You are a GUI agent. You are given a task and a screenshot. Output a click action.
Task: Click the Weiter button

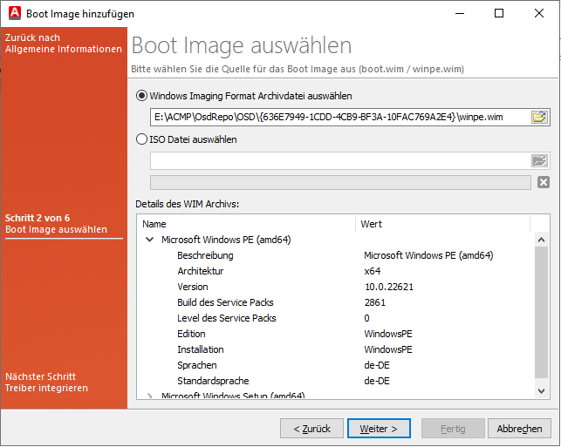coord(379,429)
